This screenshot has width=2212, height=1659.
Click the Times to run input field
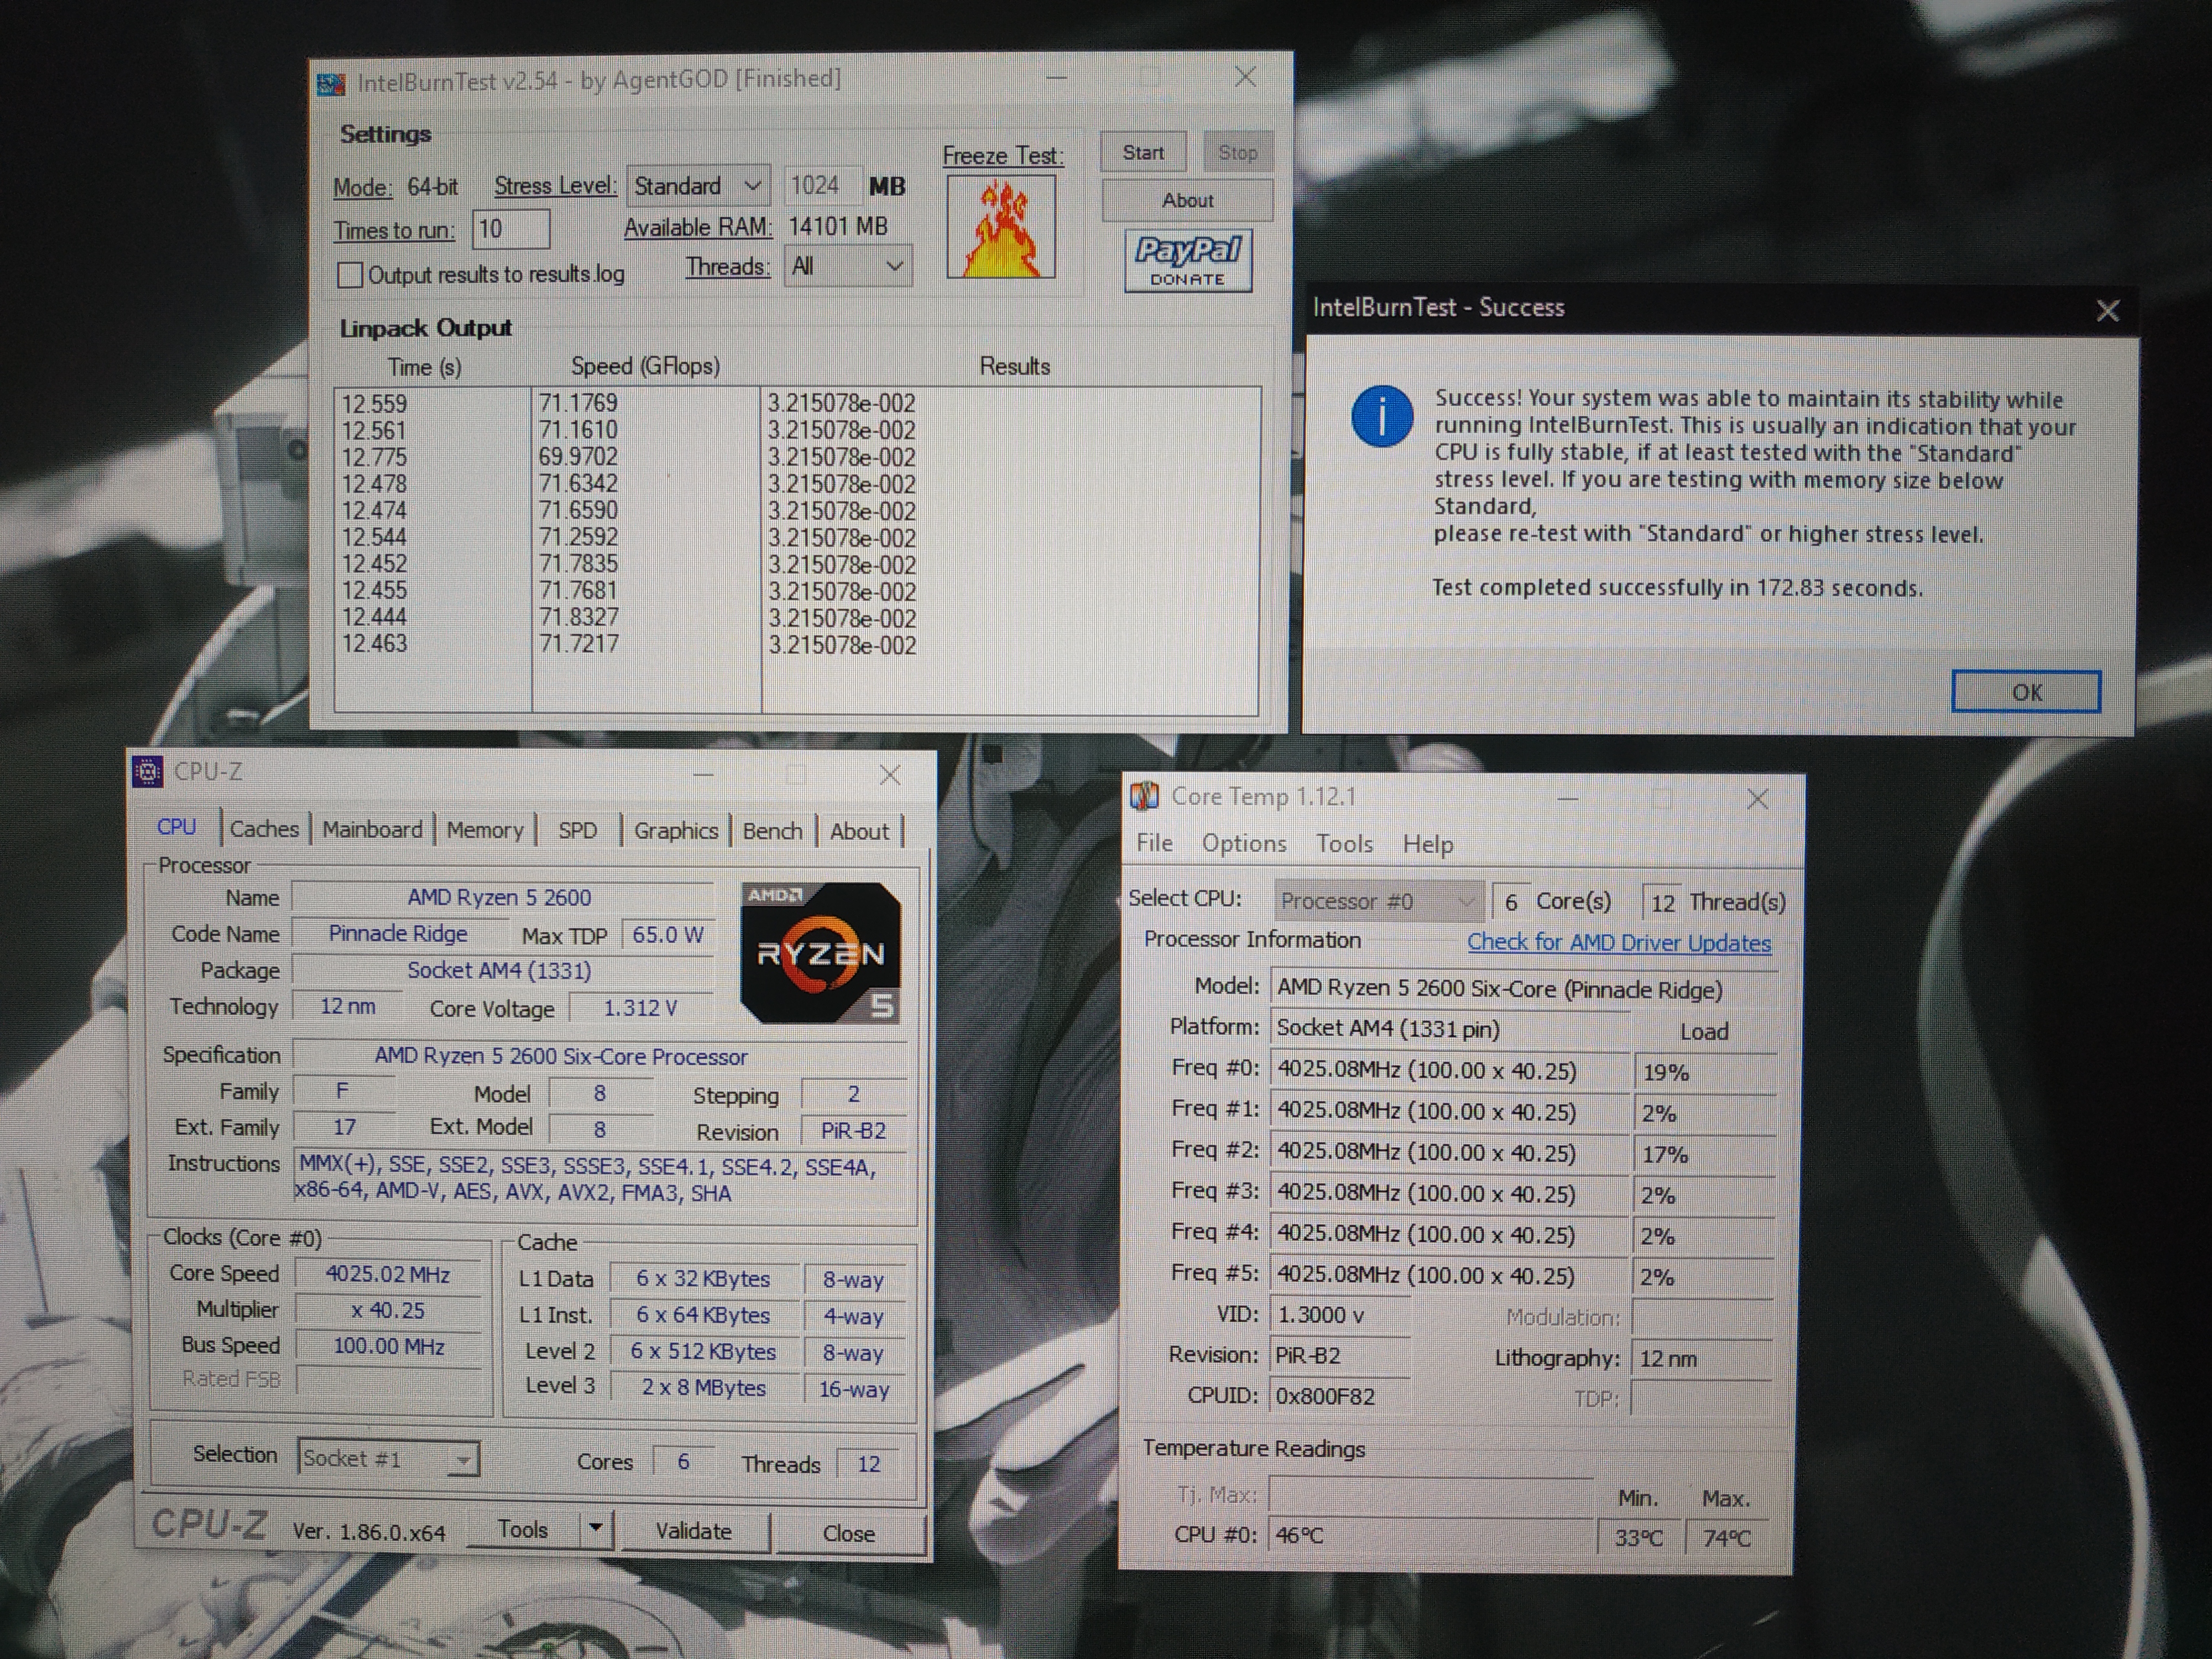(510, 229)
